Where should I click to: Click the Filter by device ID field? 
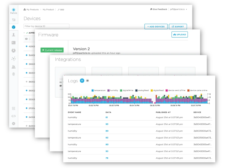click(46, 26)
